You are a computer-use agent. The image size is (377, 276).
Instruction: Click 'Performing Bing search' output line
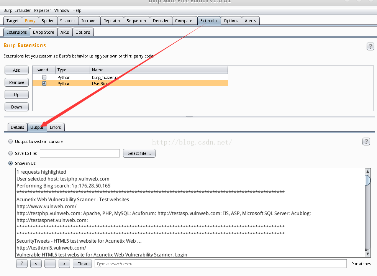(64, 186)
